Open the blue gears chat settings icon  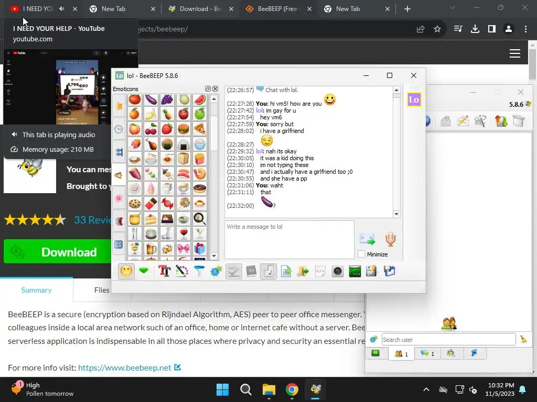tap(216, 272)
